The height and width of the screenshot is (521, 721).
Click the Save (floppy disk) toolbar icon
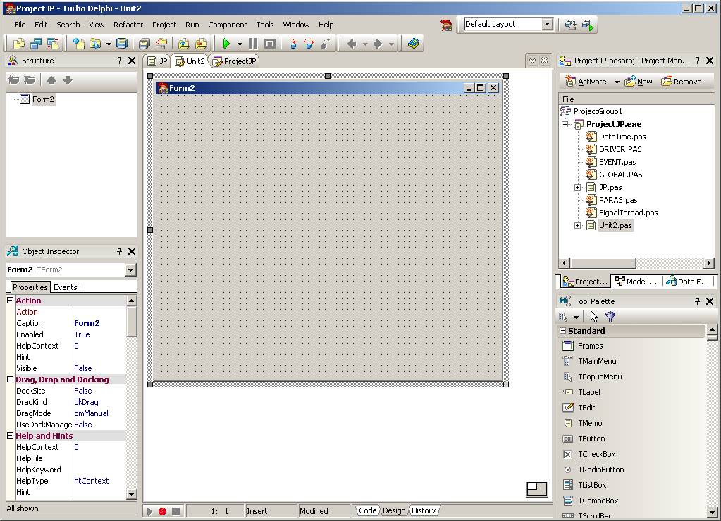[x=122, y=44]
